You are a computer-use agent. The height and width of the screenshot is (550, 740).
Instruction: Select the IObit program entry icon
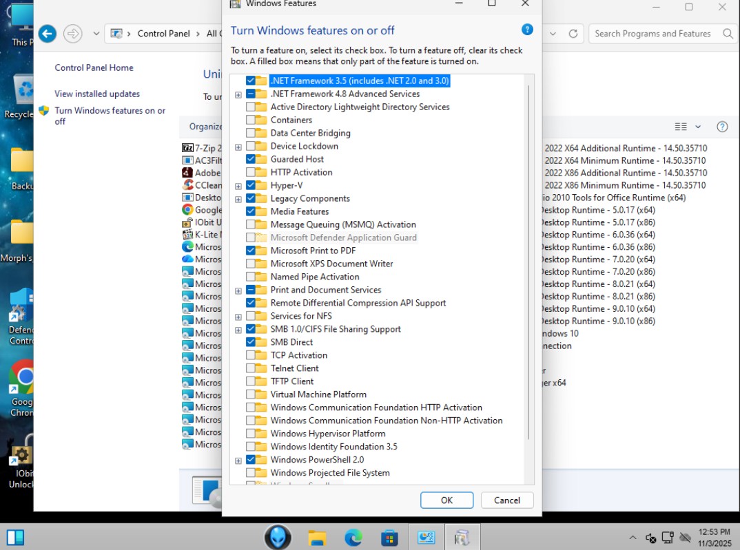tap(187, 222)
